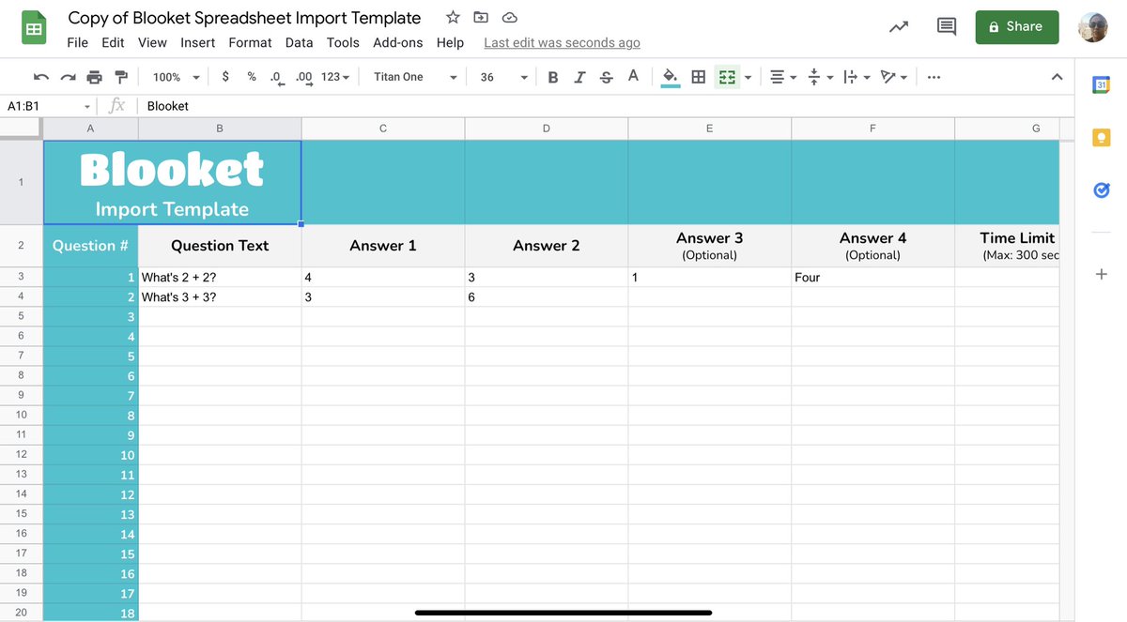Increase decimal places
The image size is (1127, 622).
[x=303, y=77]
